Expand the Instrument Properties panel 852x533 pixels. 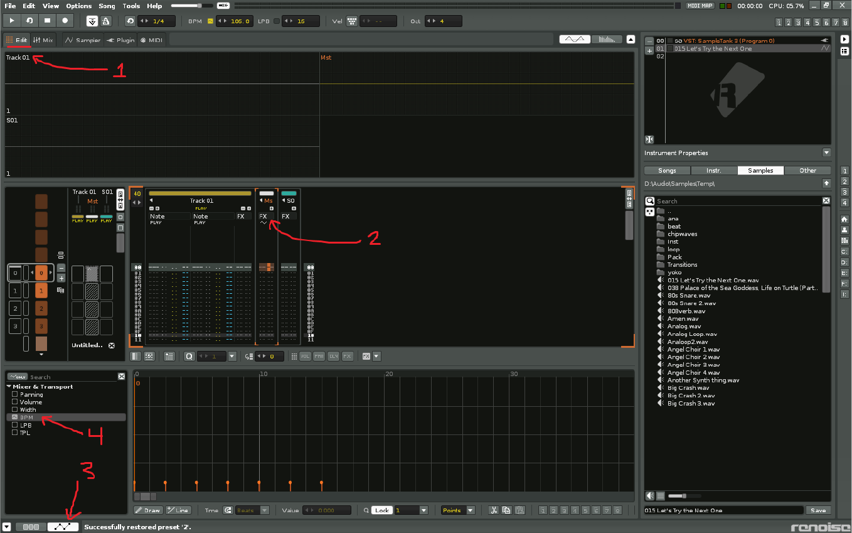tap(826, 153)
